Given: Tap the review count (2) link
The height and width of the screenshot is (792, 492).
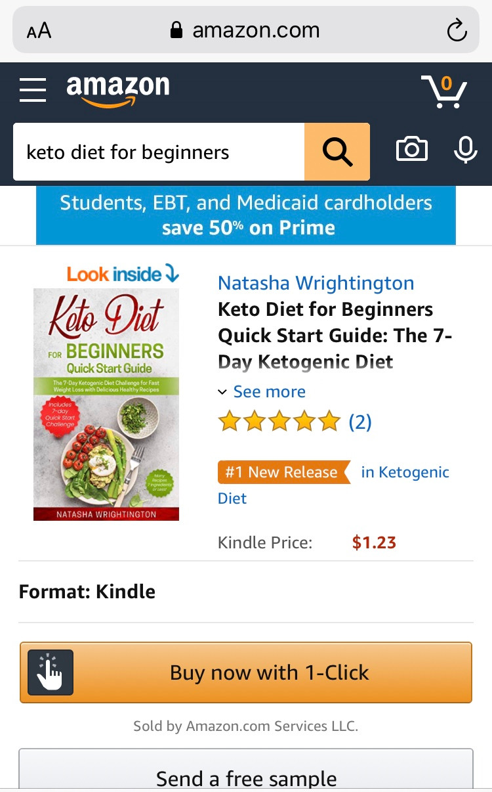Looking at the screenshot, I should (360, 422).
